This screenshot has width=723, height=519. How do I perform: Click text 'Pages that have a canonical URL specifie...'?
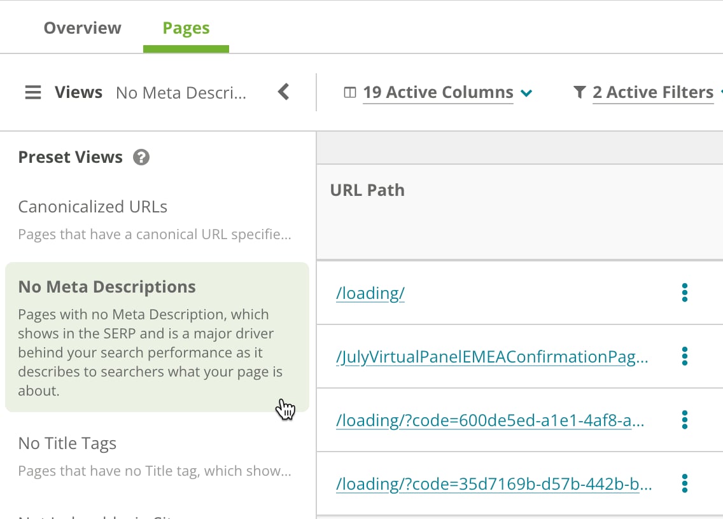click(x=155, y=234)
